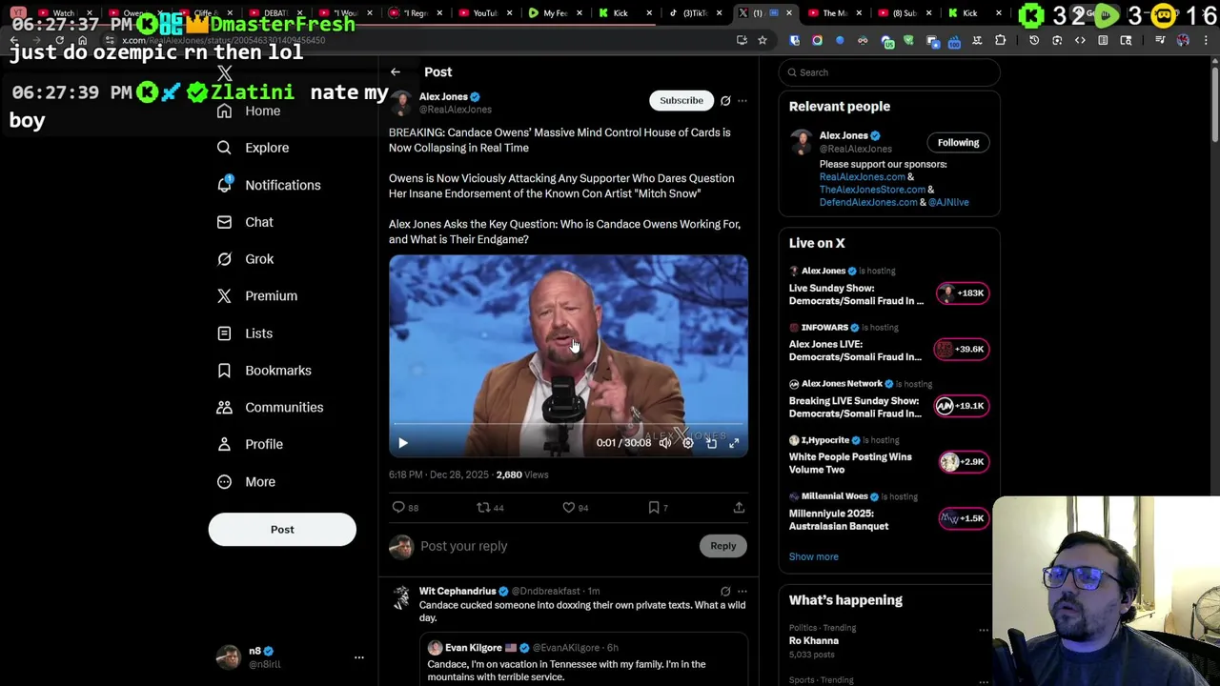Open the TheAlexJonesStore.com link
The width and height of the screenshot is (1220, 686).
click(872, 190)
